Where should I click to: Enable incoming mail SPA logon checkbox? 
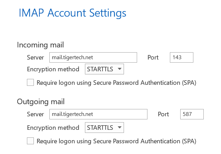pyautogui.click(x=30, y=83)
